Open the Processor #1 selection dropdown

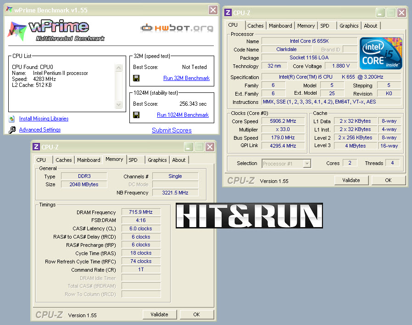(x=307, y=163)
